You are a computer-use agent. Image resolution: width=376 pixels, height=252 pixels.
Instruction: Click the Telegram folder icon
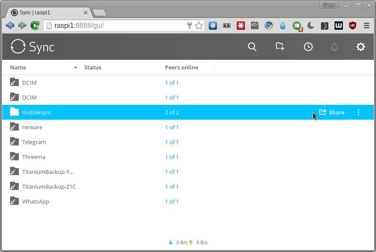(x=14, y=142)
